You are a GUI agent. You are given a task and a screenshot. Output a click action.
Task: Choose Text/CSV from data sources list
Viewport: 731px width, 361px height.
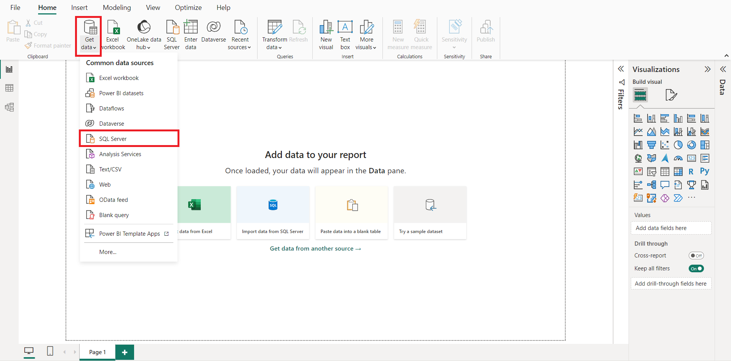point(129,169)
